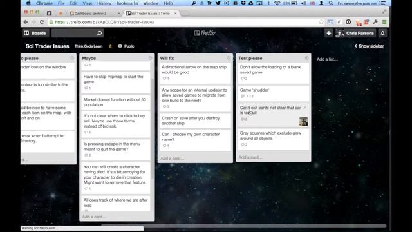Click description icon on Game 'shudder' card
Image resolution: width=412 pixels, height=232 pixels.
[x=243, y=96]
